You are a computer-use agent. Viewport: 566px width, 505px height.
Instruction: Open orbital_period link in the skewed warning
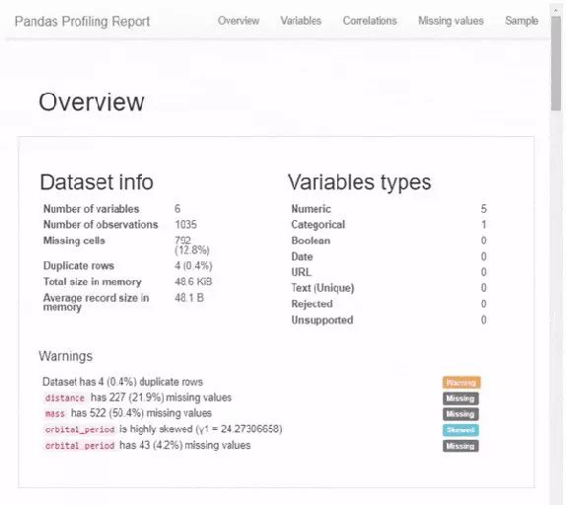(80, 430)
